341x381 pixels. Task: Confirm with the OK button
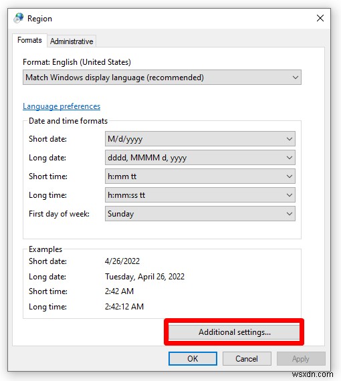(x=193, y=359)
